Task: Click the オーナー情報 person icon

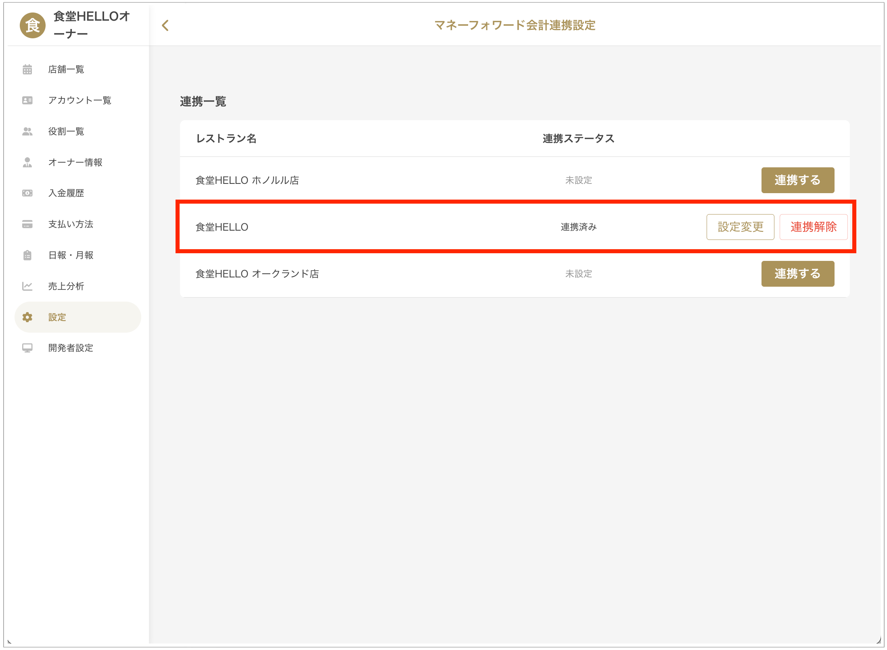Action: pyautogui.click(x=27, y=162)
